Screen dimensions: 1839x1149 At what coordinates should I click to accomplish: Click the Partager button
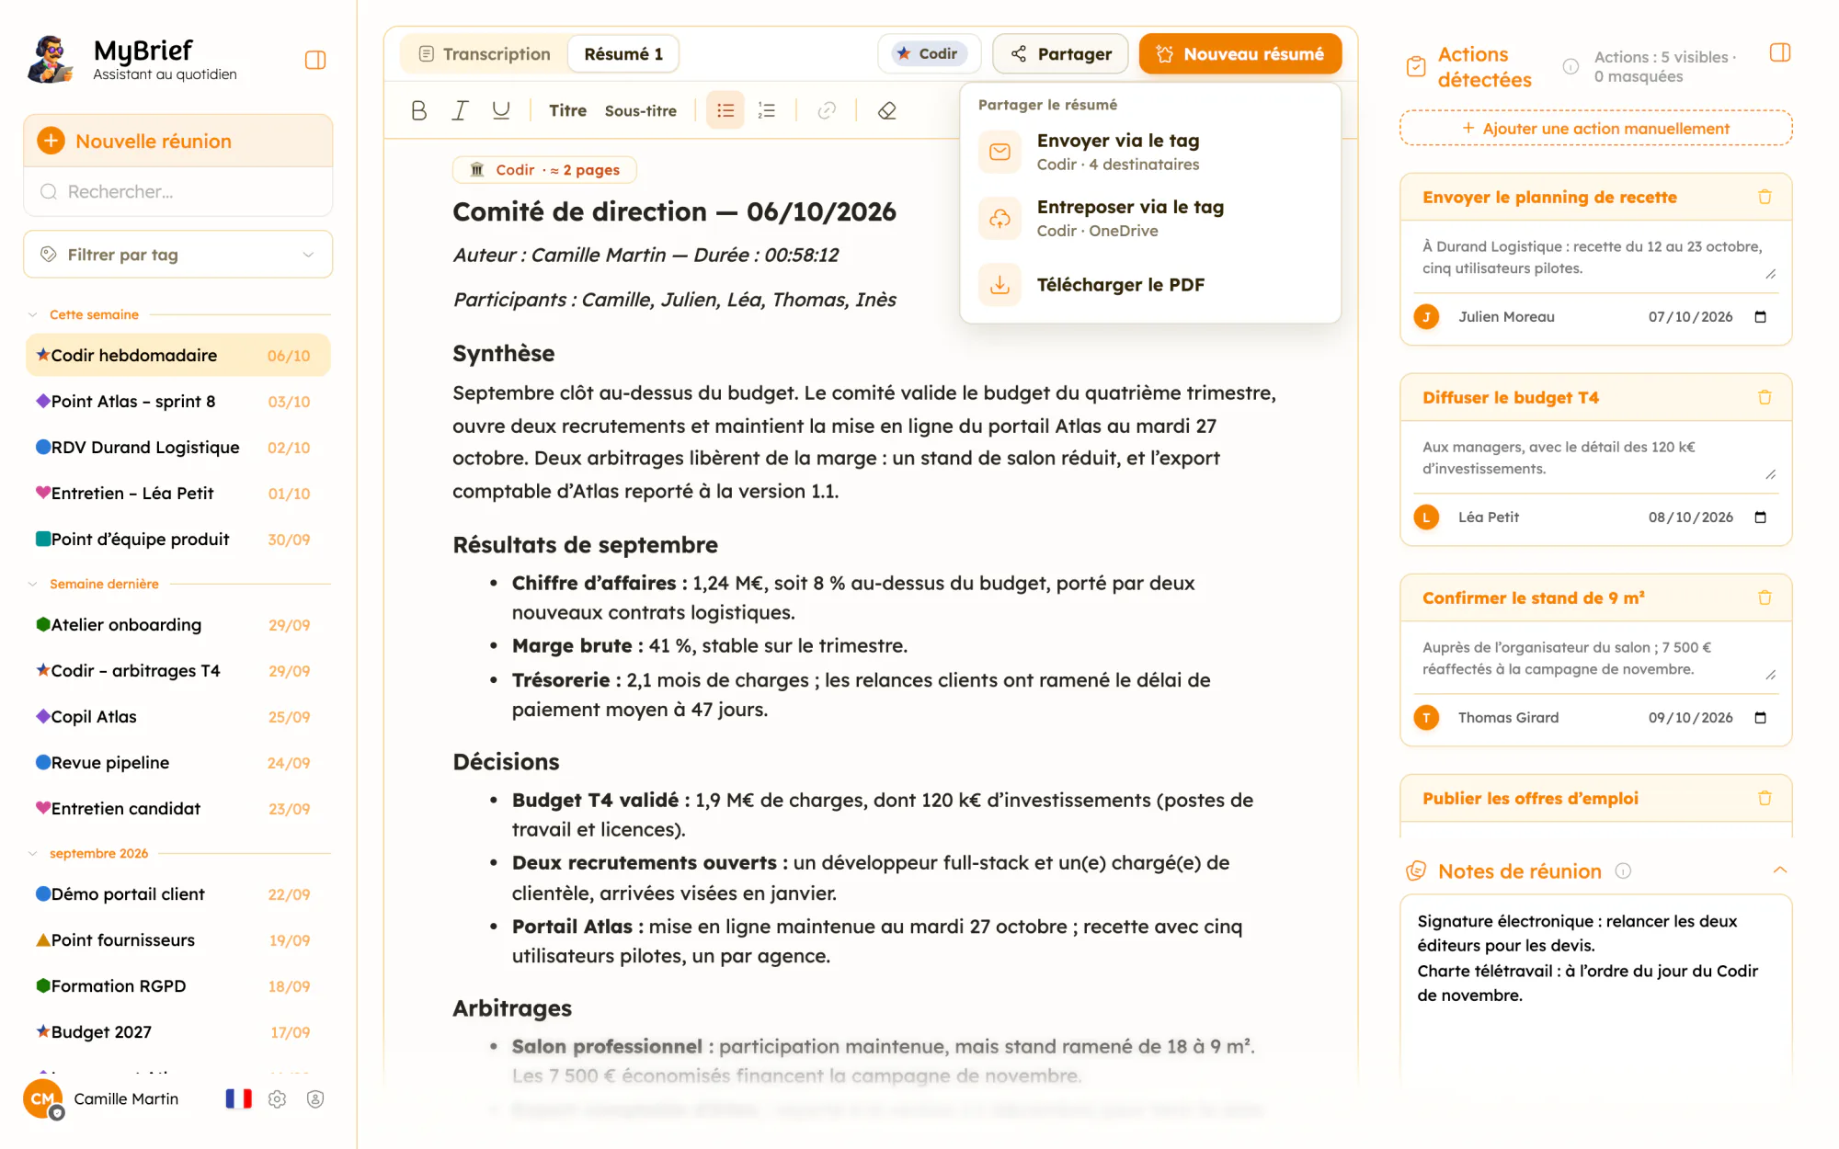pos(1060,54)
